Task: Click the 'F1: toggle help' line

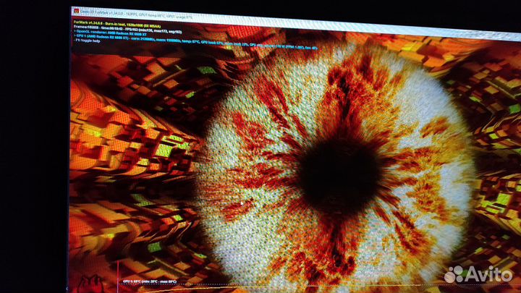Action: click(x=88, y=41)
